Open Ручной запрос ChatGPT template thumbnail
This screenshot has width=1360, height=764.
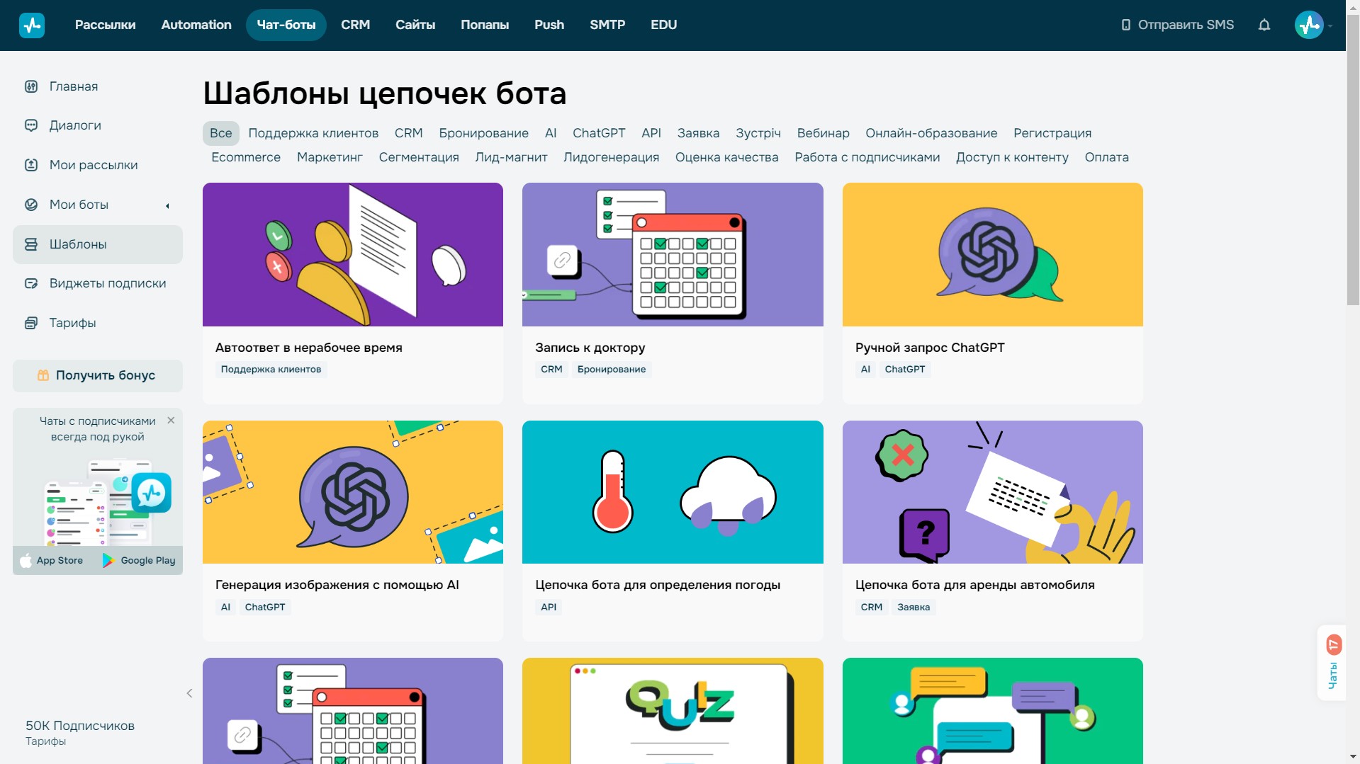992,255
